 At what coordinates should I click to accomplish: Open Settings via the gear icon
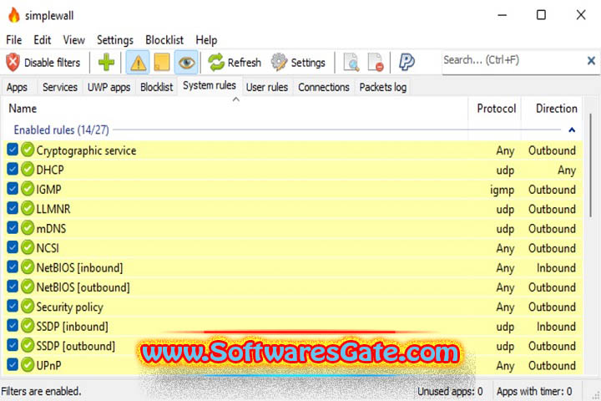click(x=279, y=62)
